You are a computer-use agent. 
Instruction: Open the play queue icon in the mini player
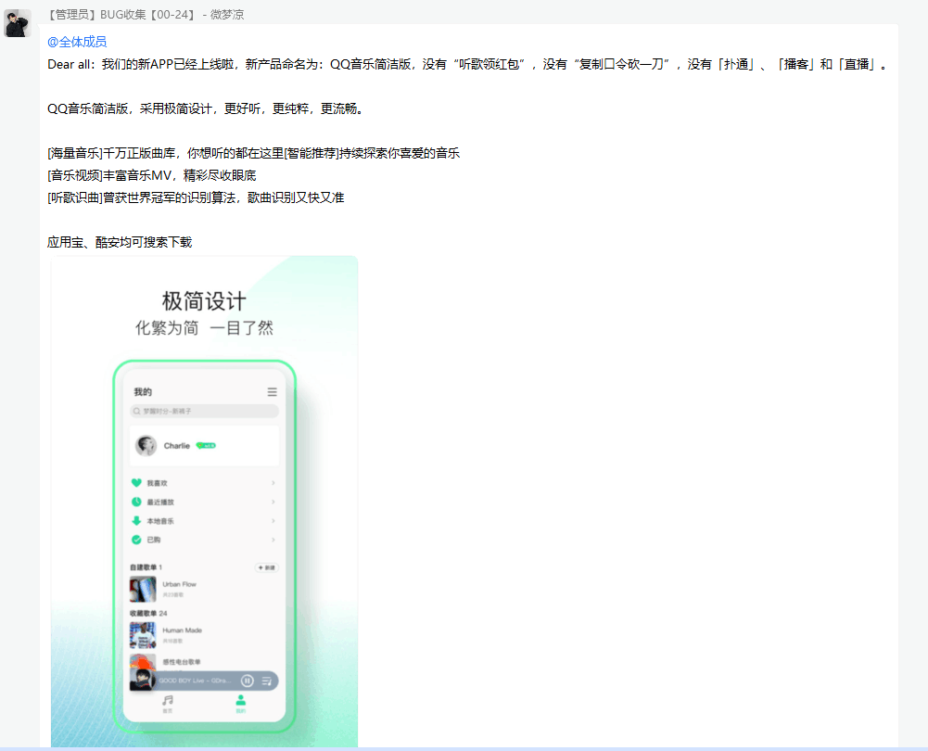point(267,681)
